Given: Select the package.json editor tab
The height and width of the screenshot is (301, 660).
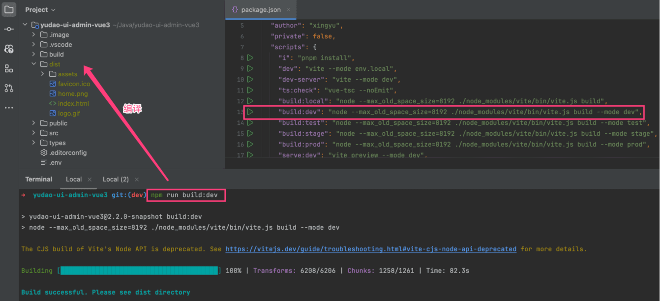Looking at the screenshot, I should 261,10.
